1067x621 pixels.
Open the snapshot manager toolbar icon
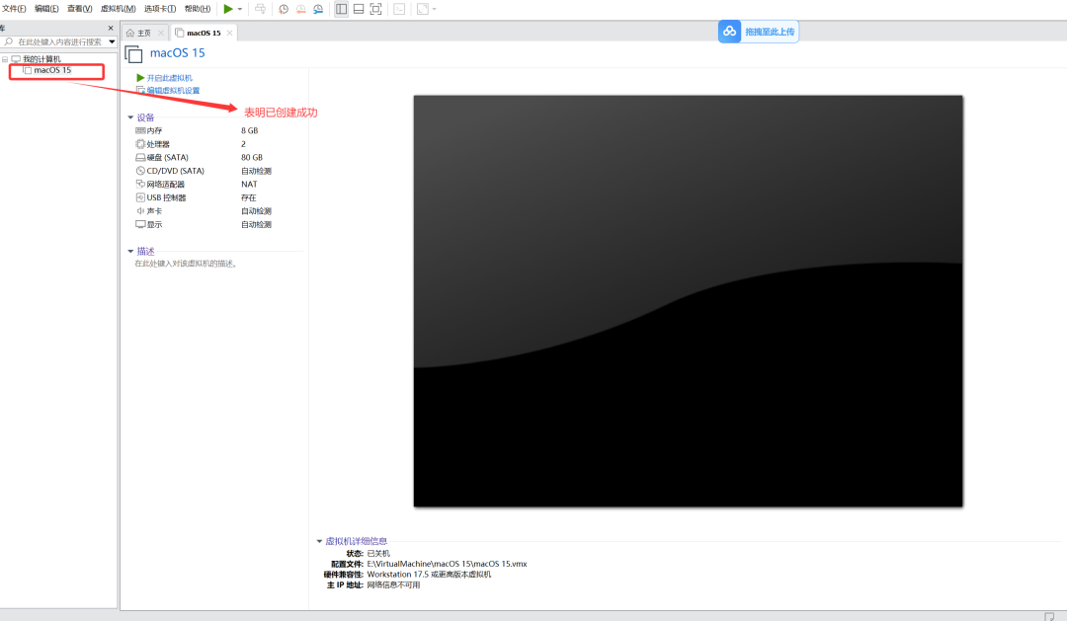318,9
